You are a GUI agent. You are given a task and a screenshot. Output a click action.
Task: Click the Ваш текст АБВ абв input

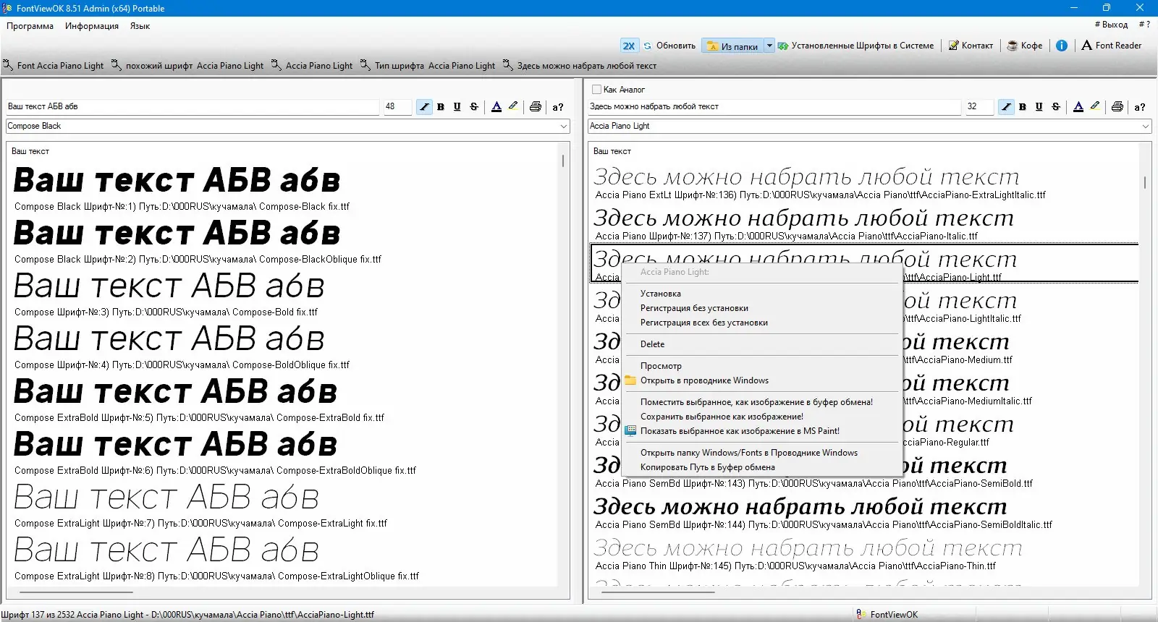click(x=193, y=106)
